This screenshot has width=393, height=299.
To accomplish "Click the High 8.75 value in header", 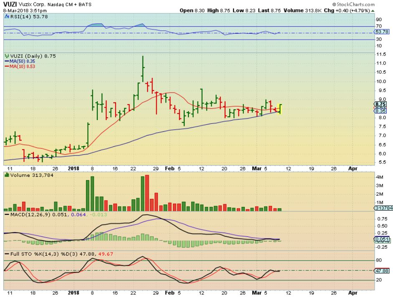I will 218,10.
